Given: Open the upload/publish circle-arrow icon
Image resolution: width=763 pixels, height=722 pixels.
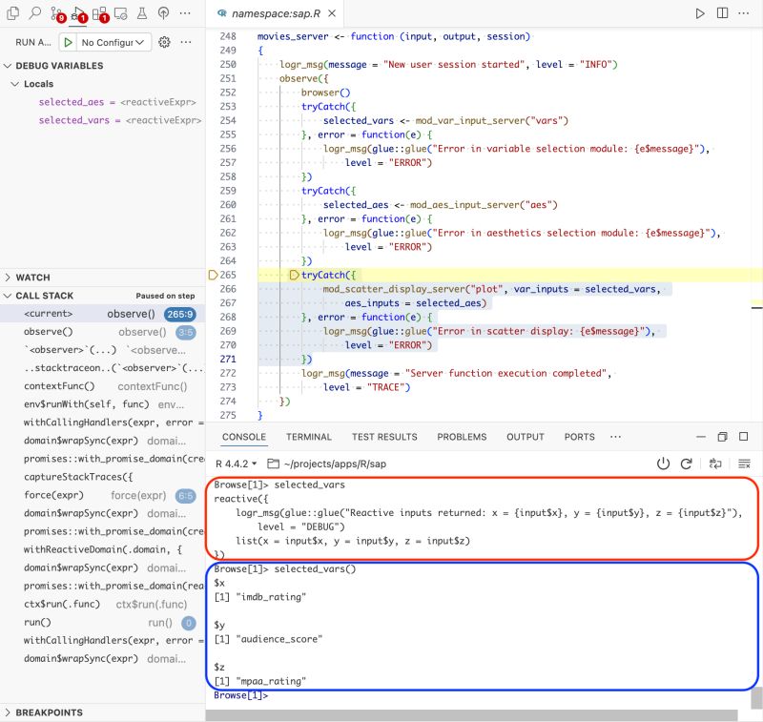Looking at the screenshot, I should (x=163, y=13).
